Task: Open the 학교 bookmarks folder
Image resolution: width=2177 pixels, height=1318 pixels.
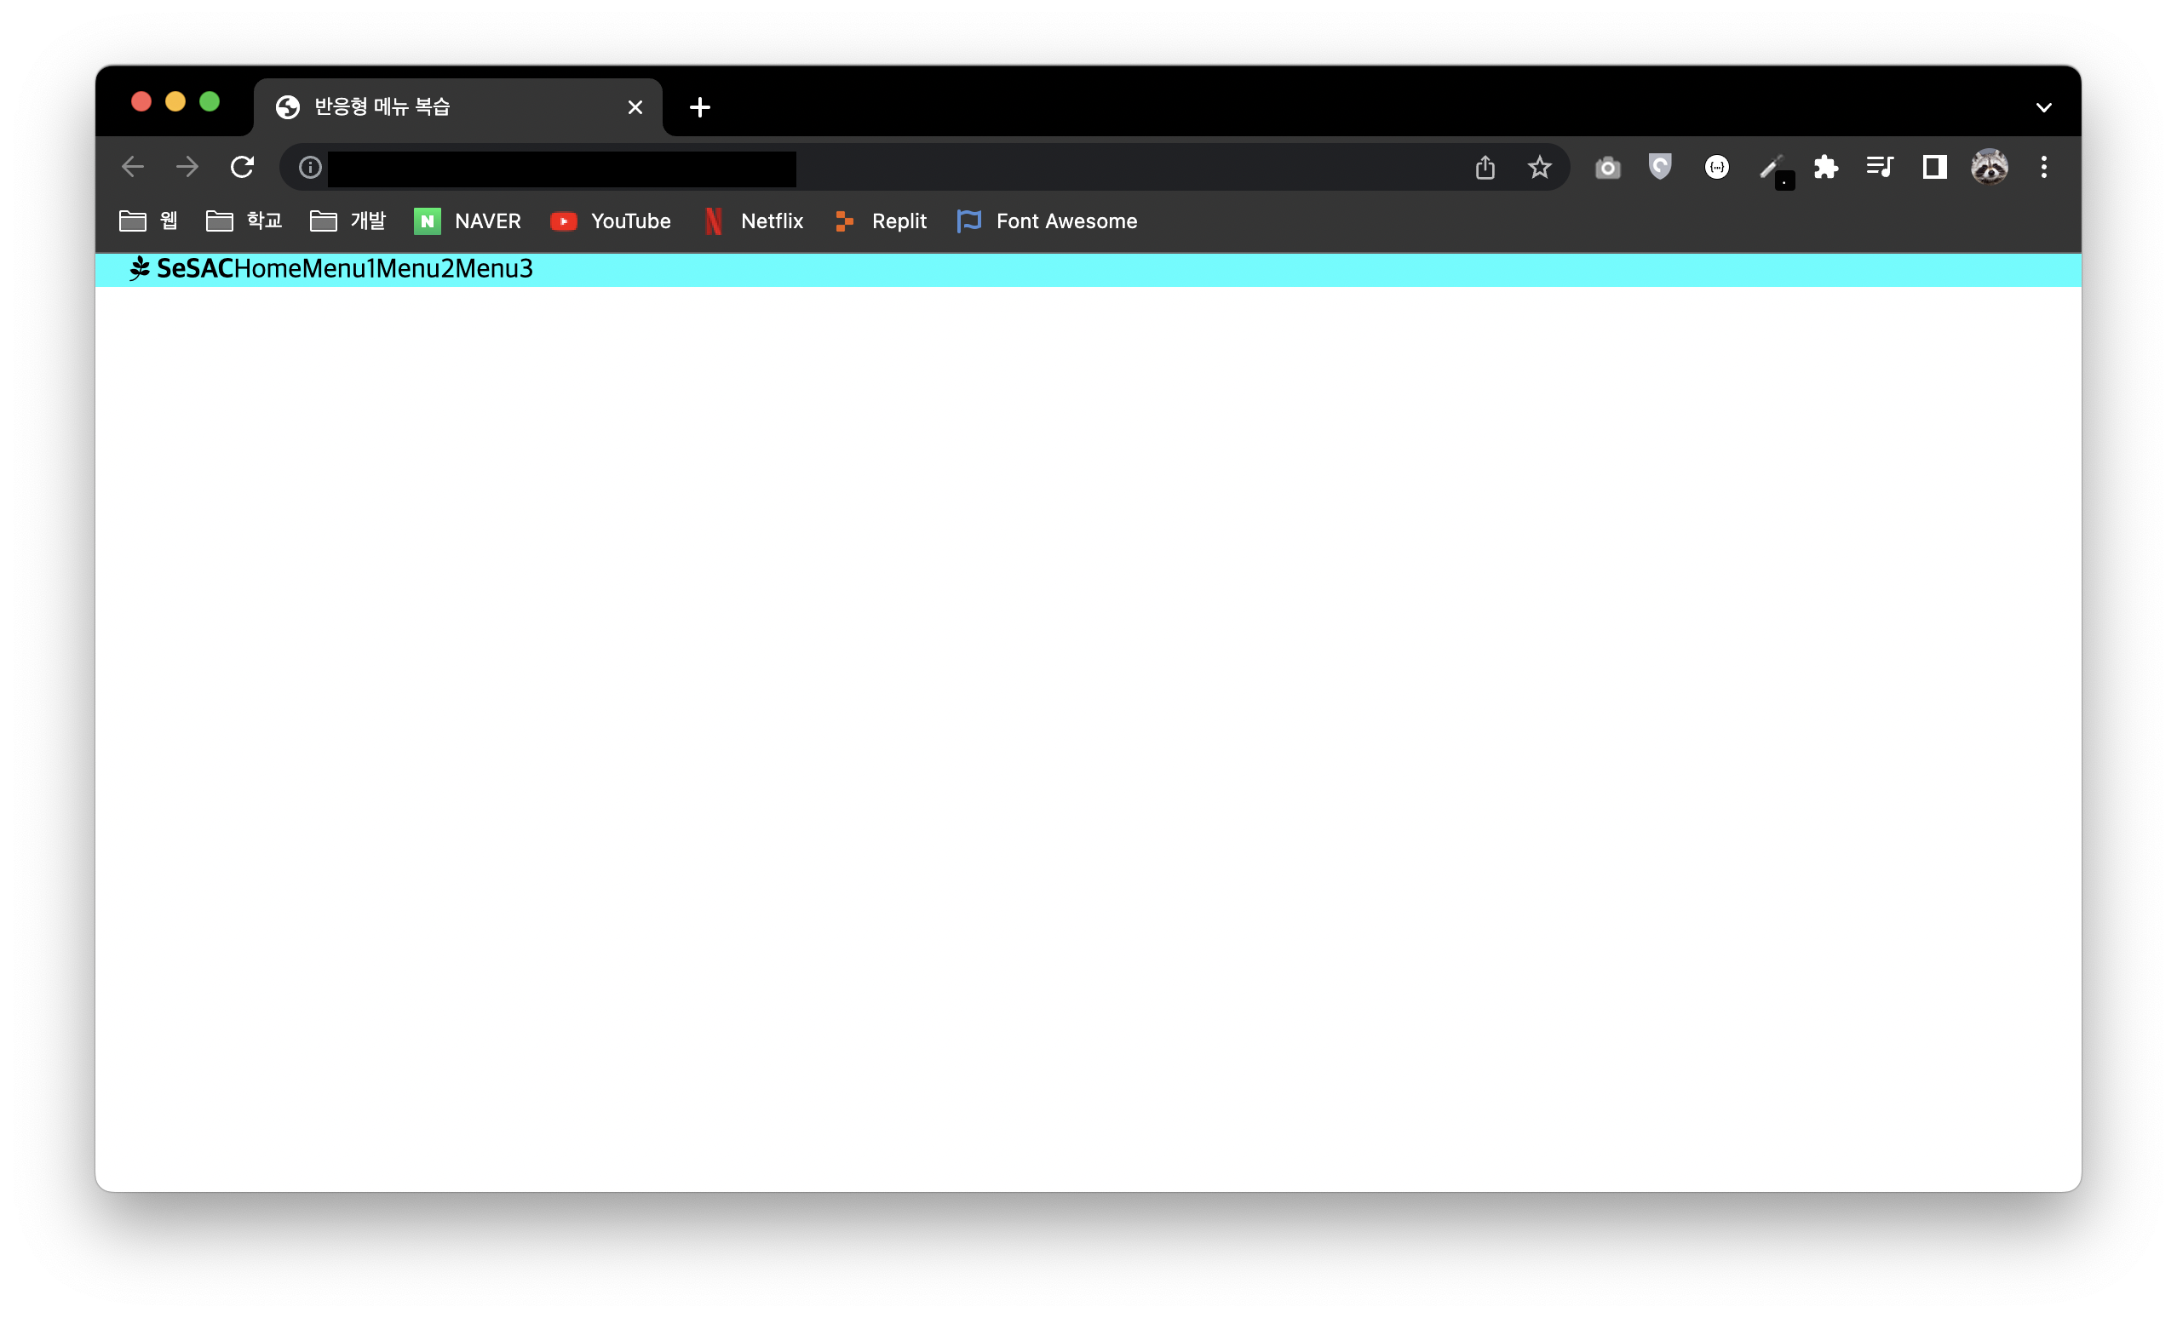Action: [244, 221]
